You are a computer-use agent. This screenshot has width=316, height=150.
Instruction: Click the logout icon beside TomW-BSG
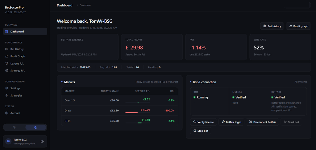(x=42, y=141)
